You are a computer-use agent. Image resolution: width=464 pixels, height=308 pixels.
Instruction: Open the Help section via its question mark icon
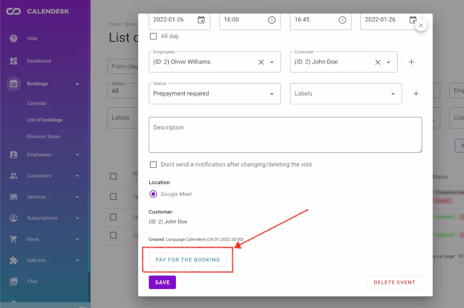tap(14, 39)
